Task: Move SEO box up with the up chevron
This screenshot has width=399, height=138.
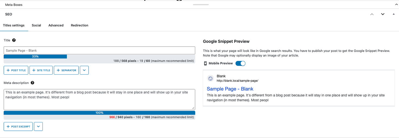Action: [372, 14]
